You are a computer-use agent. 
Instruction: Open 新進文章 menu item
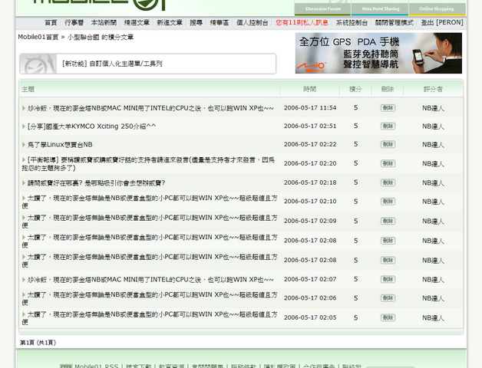click(x=170, y=23)
